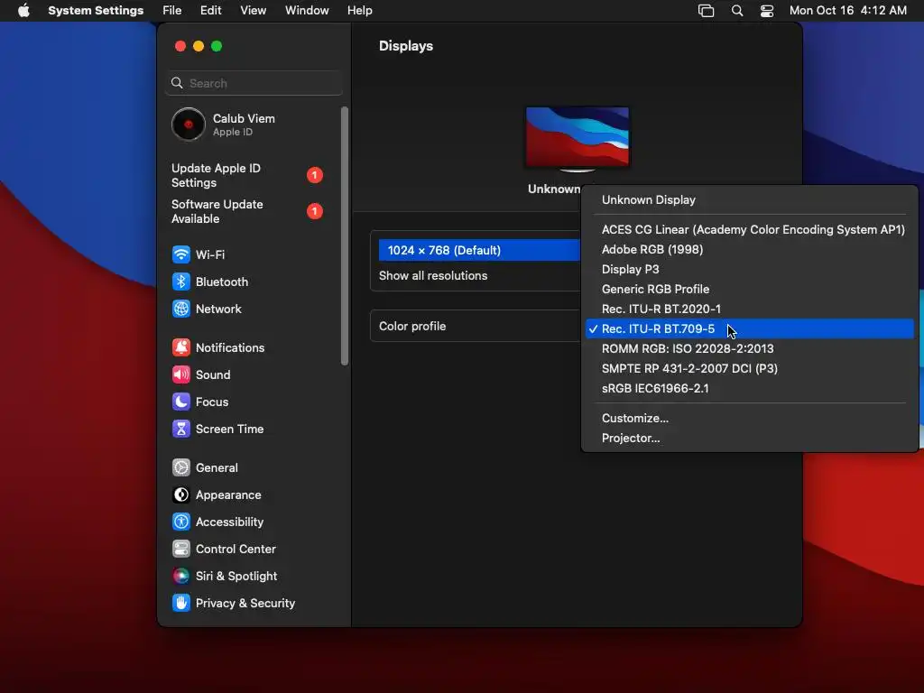This screenshot has height=693, width=924.
Task: Open the Focus moon icon
Action: coord(180,402)
